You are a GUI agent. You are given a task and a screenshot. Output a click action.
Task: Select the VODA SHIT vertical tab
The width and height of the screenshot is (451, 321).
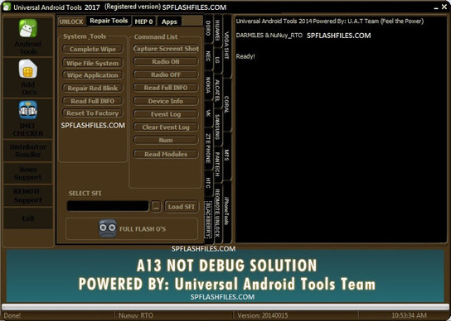(227, 46)
